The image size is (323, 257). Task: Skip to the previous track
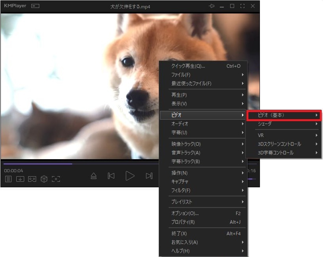tap(112, 176)
